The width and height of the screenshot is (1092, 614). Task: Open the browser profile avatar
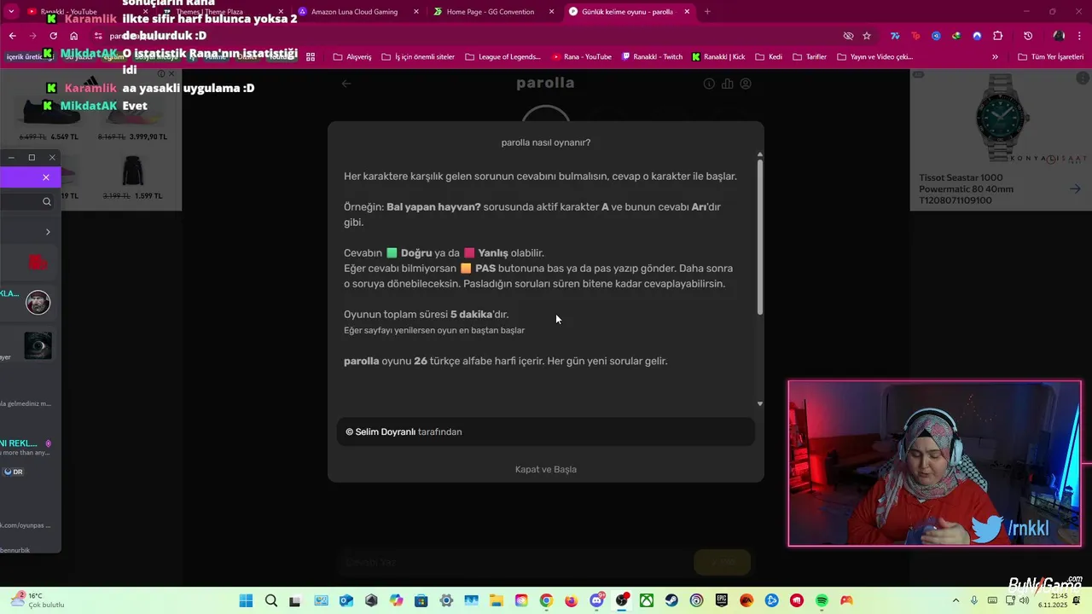coord(1059,36)
